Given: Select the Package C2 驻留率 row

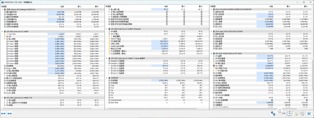Looking at the screenshot, I should coord(157,61).
